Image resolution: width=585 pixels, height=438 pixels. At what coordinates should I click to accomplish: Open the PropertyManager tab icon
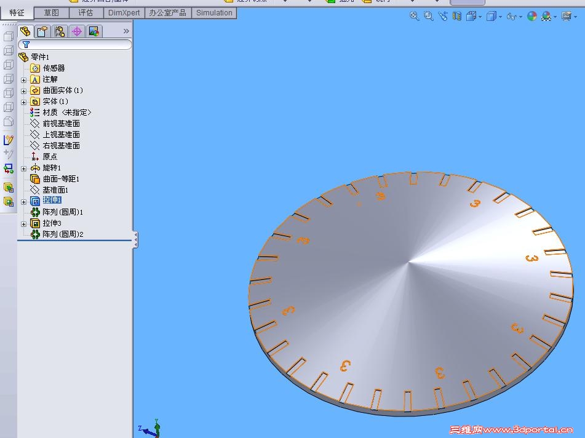click(x=42, y=31)
